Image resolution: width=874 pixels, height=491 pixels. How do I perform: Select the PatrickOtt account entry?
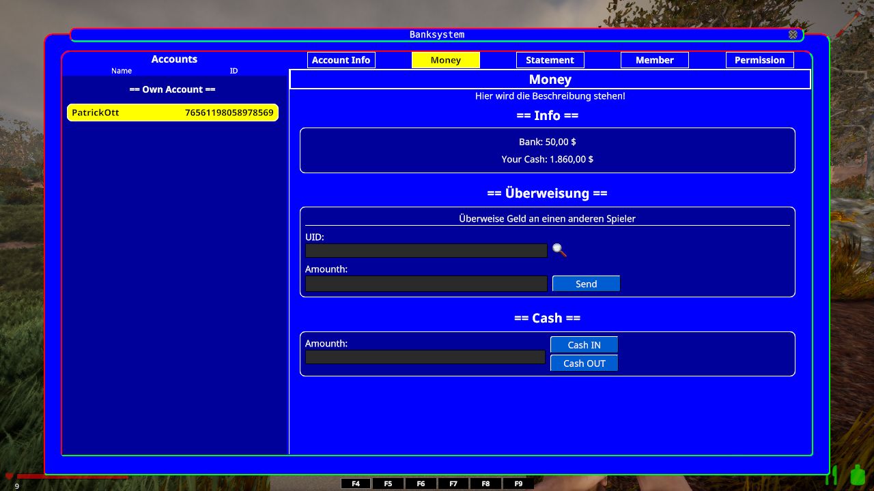click(173, 113)
